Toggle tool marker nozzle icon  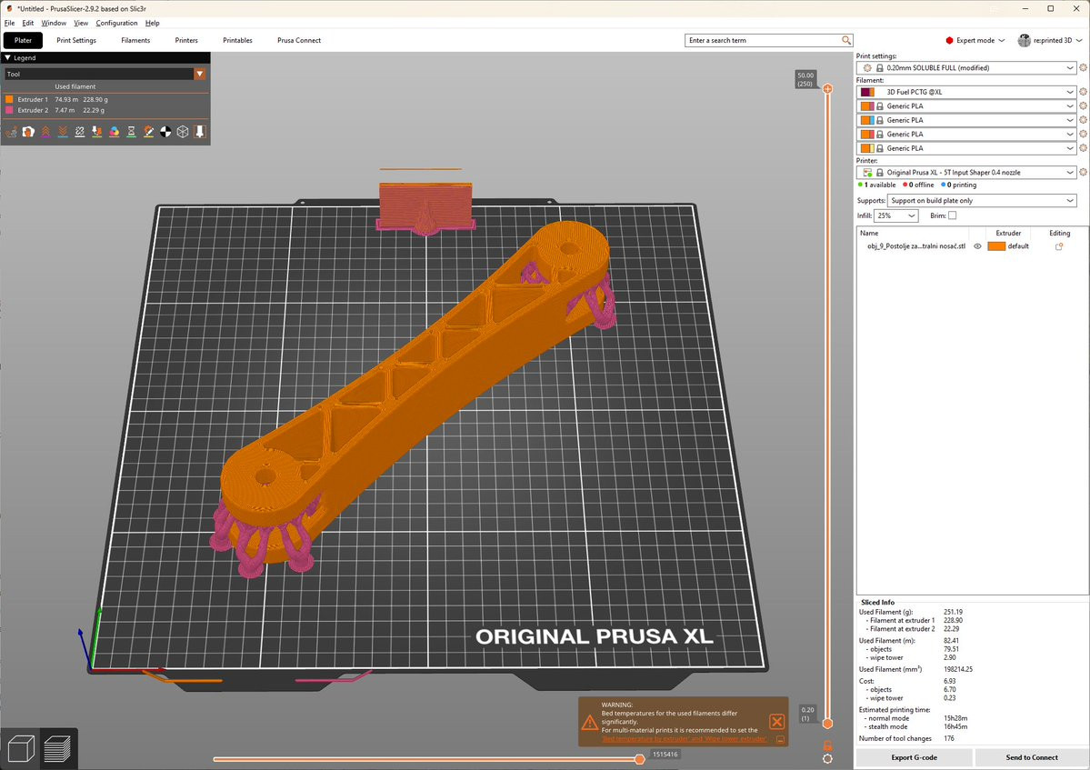199,131
